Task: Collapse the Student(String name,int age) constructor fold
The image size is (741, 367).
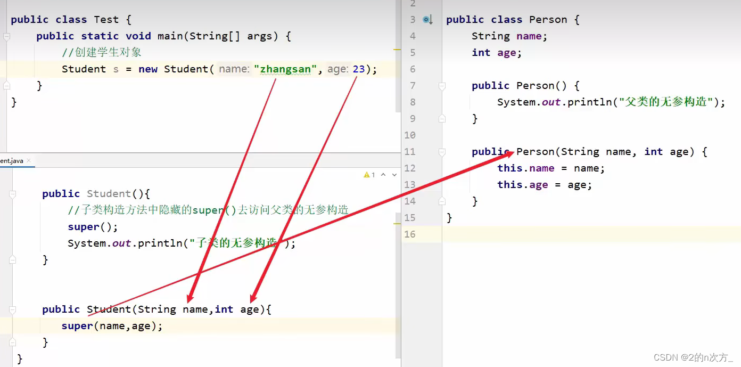Action: click(13, 309)
